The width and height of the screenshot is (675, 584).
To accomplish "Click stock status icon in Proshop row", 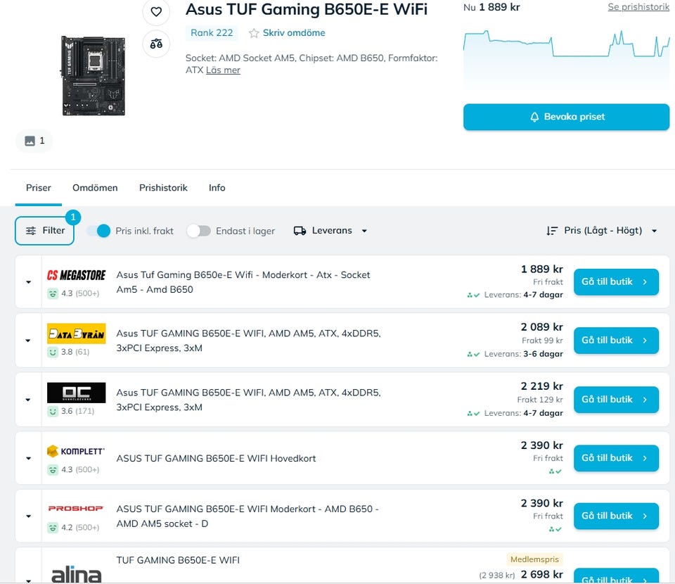I will pyautogui.click(x=555, y=529).
